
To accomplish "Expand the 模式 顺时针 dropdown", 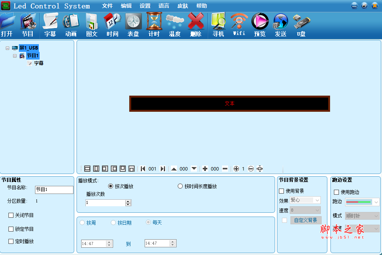I will (x=362, y=216).
